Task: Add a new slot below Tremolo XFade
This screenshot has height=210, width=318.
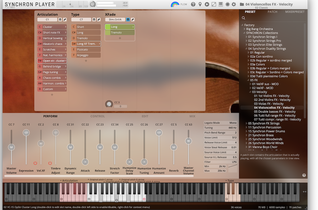Action: click(120, 38)
